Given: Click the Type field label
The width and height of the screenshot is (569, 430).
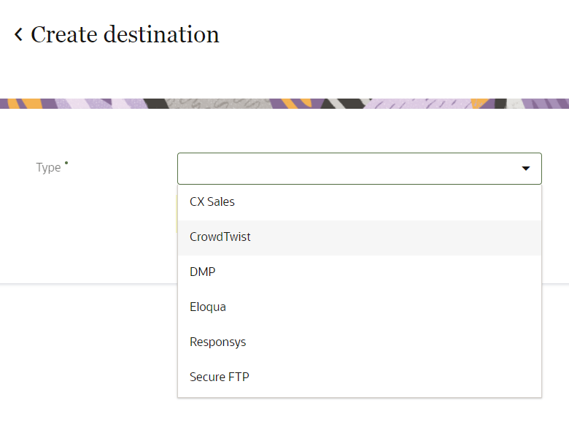Looking at the screenshot, I should coord(48,168).
